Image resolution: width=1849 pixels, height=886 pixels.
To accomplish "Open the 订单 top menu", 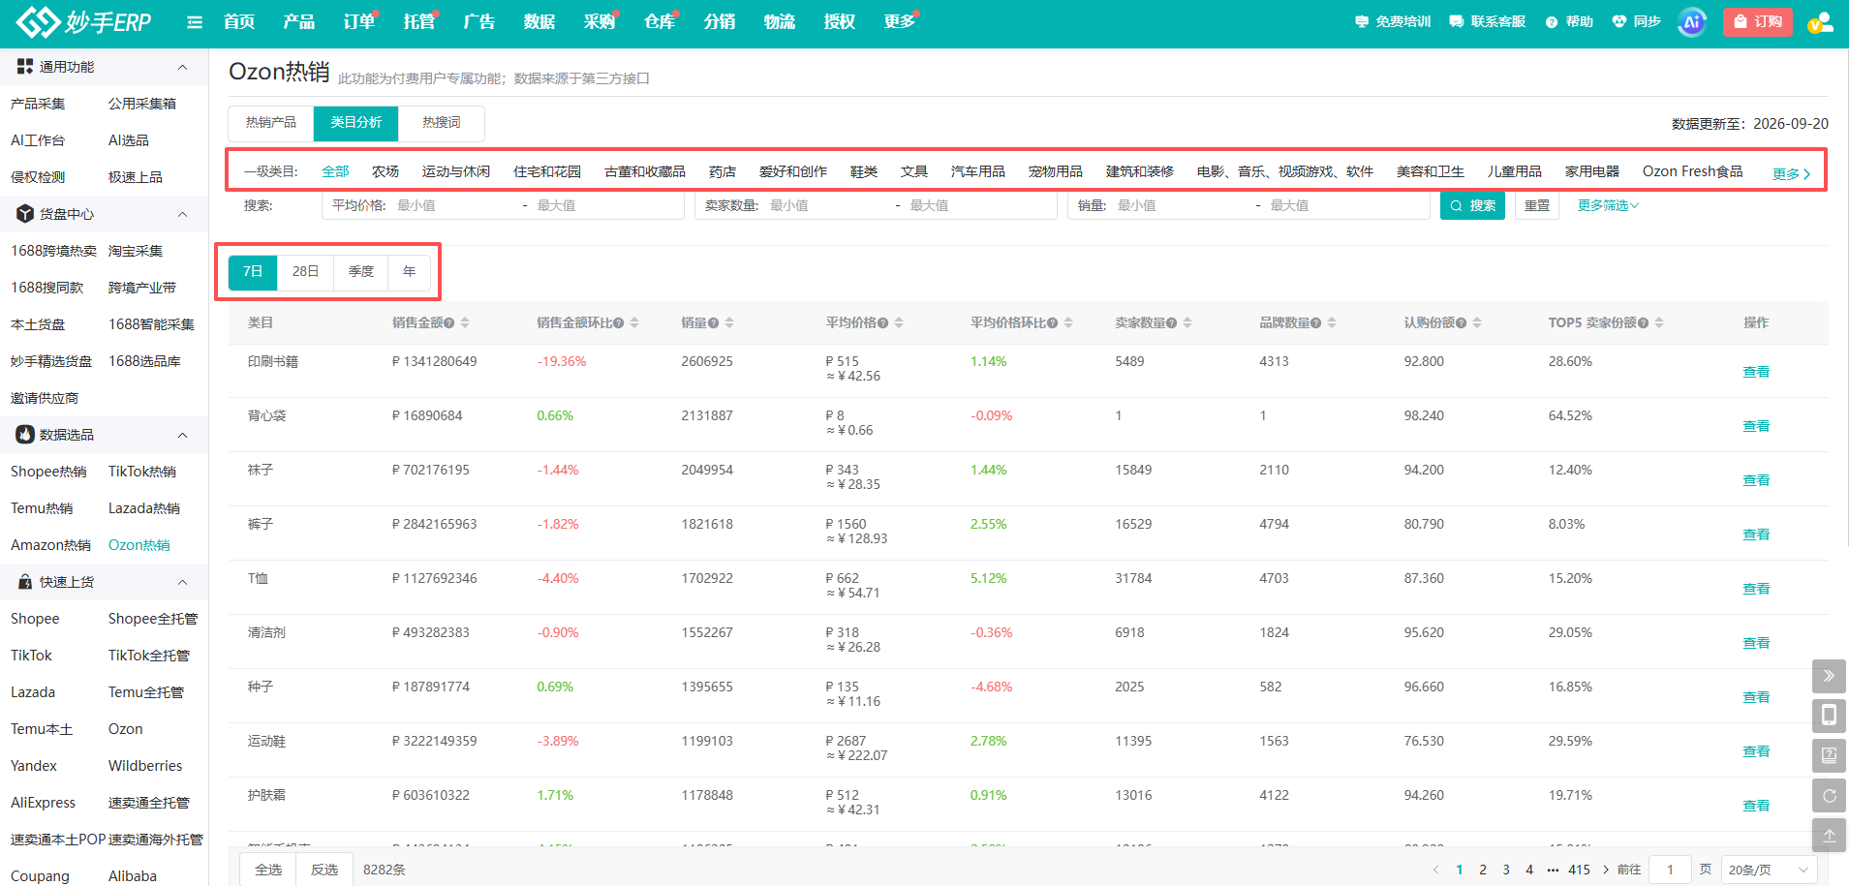I will (359, 21).
